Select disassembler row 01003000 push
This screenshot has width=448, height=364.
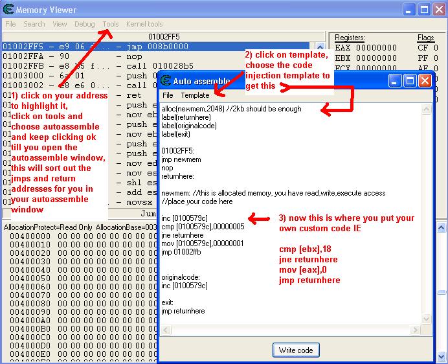[80, 76]
